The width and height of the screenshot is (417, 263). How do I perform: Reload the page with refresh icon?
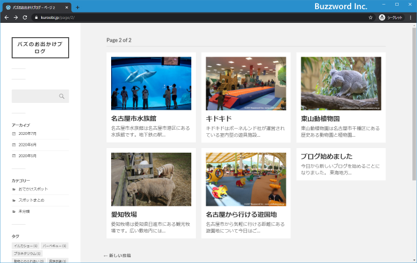(25, 18)
